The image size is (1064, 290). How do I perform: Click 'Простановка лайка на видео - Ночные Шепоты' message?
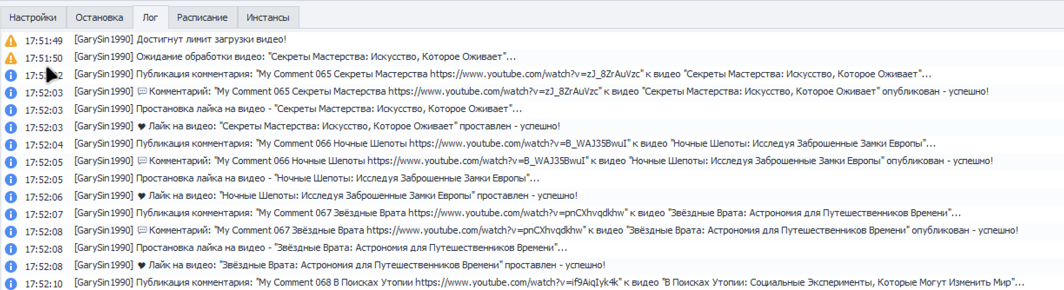(x=338, y=178)
